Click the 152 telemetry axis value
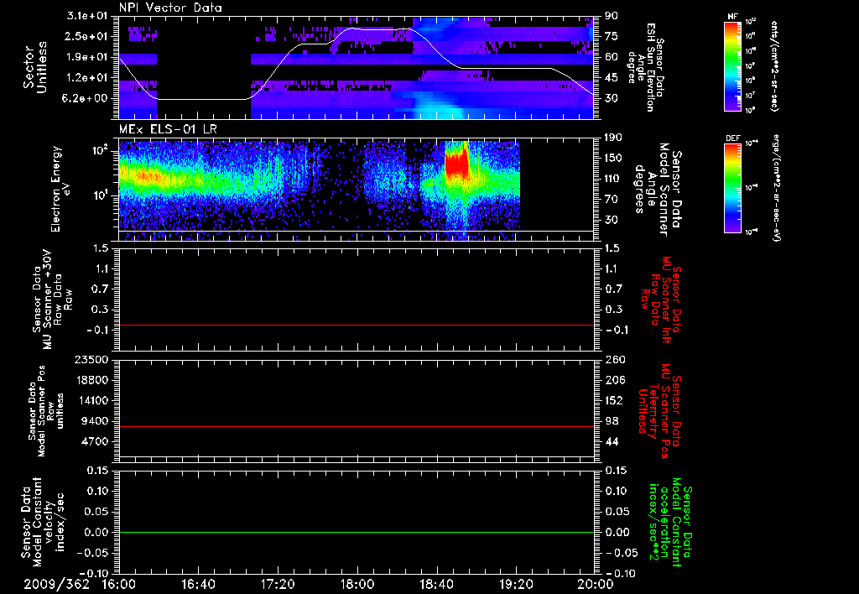 [x=614, y=400]
